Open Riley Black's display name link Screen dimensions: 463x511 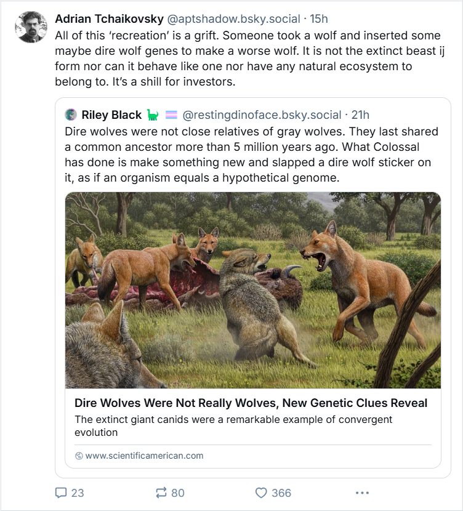click(111, 115)
